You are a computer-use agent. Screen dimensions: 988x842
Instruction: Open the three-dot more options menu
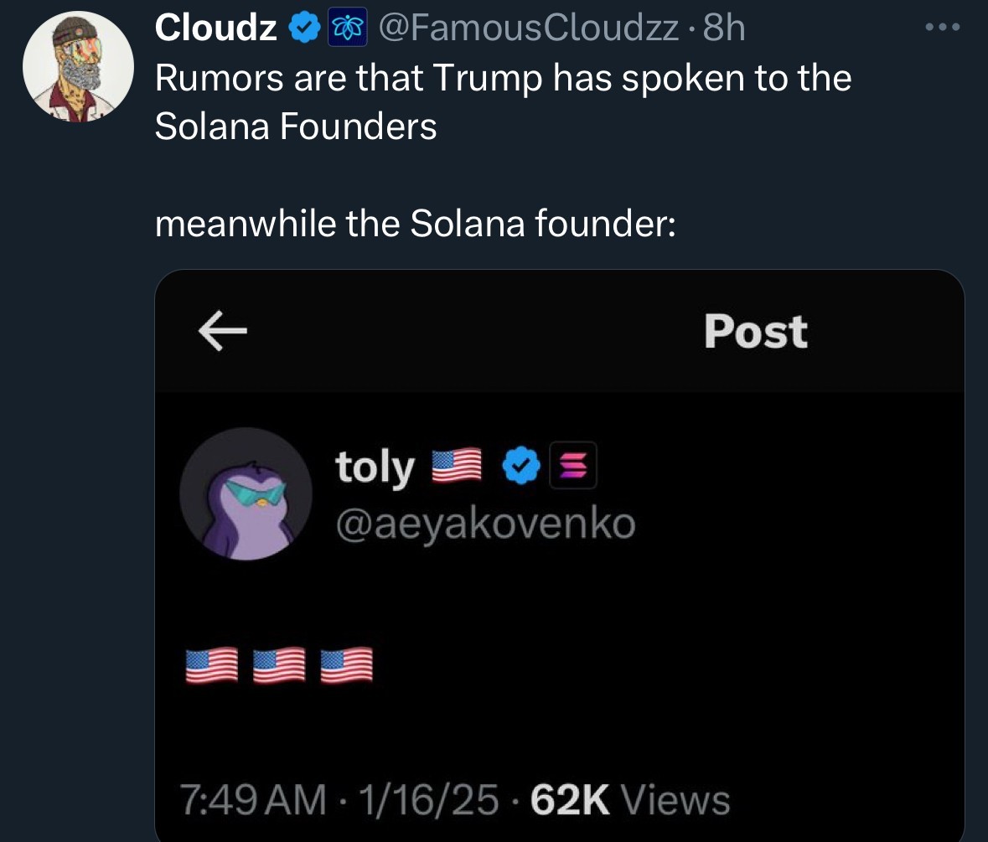[x=944, y=27]
